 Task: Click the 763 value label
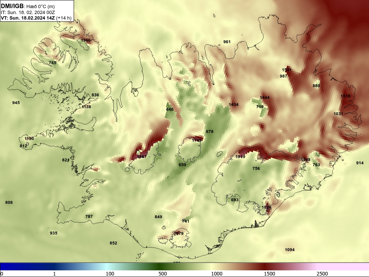click(316, 165)
